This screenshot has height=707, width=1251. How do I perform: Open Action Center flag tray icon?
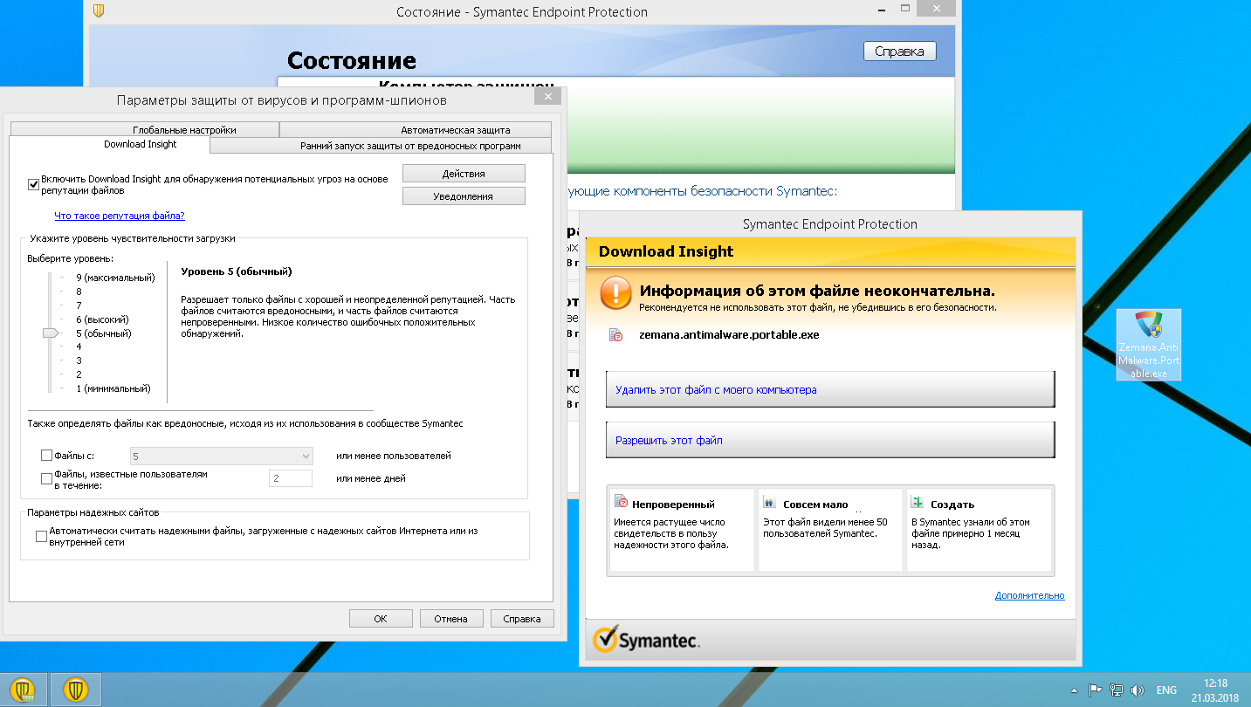click(x=1096, y=690)
